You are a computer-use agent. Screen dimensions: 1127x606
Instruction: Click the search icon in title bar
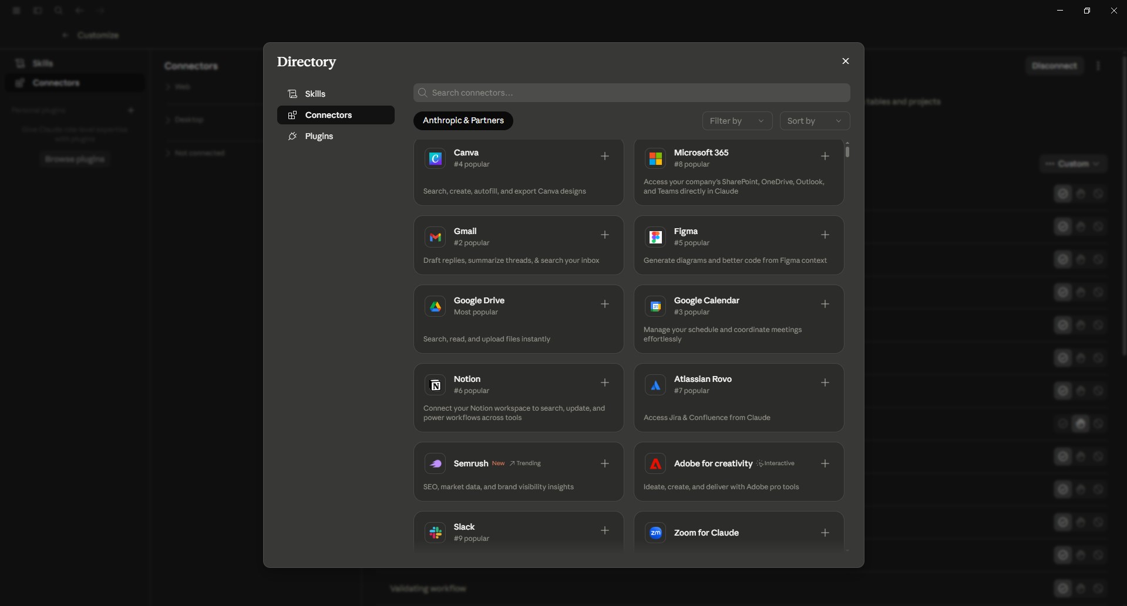tap(59, 11)
